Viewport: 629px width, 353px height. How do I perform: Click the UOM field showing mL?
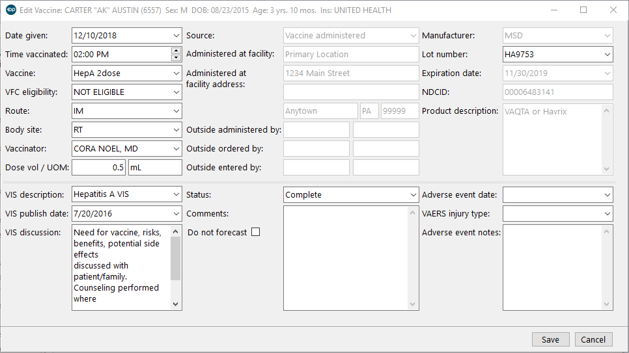155,168
